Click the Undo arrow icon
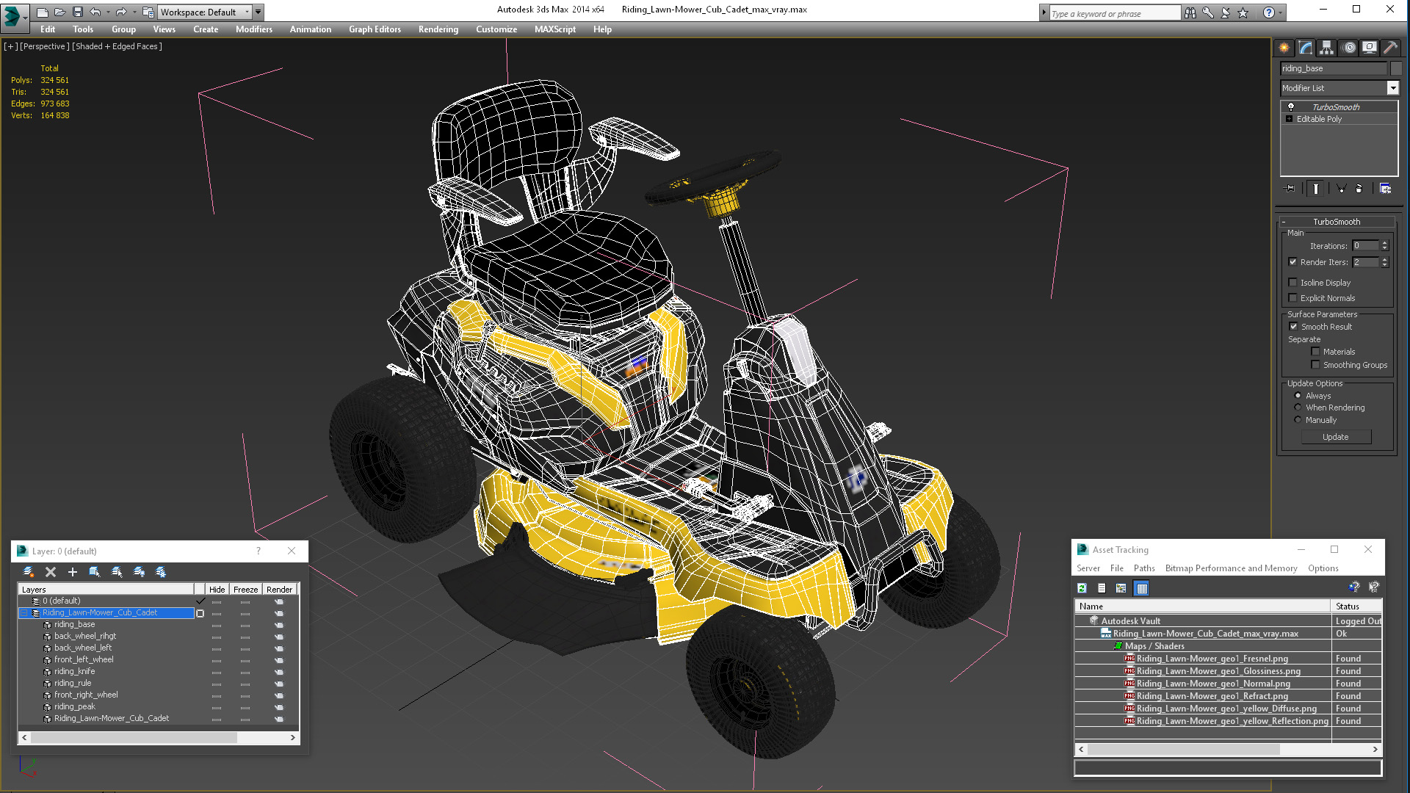Image resolution: width=1410 pixels, height=793 pixels. (95, 12)
